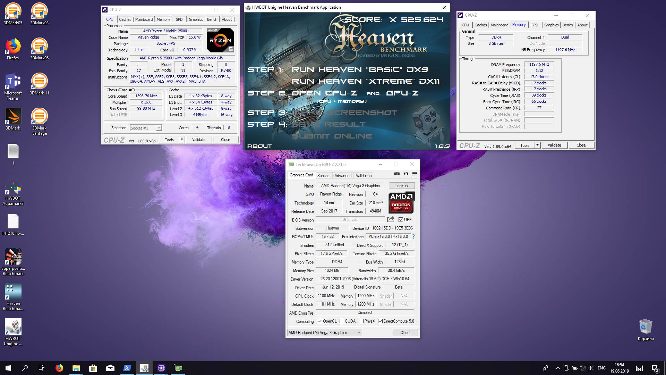Expand the Socket #1 selection dropdown
The image size is (666, 375).
click(159, 128)
